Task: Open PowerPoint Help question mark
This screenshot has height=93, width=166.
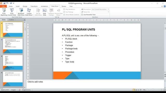Action: 165,6
